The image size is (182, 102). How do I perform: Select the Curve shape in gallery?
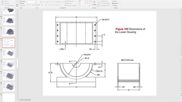pos(84,5)
